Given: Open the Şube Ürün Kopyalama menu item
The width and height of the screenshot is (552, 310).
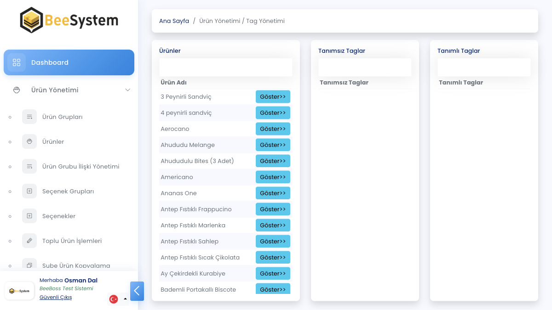Looking at the screenshot, I should (76, 265).
